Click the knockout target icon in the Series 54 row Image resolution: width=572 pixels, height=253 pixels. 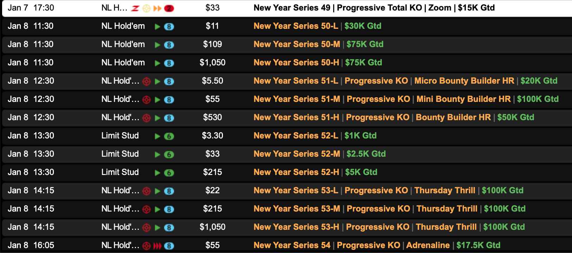coord(147,246)
